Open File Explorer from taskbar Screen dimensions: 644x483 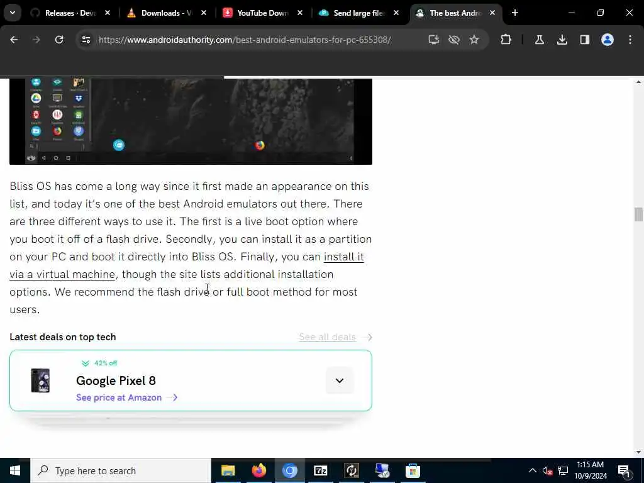click(x=228, y=470)
